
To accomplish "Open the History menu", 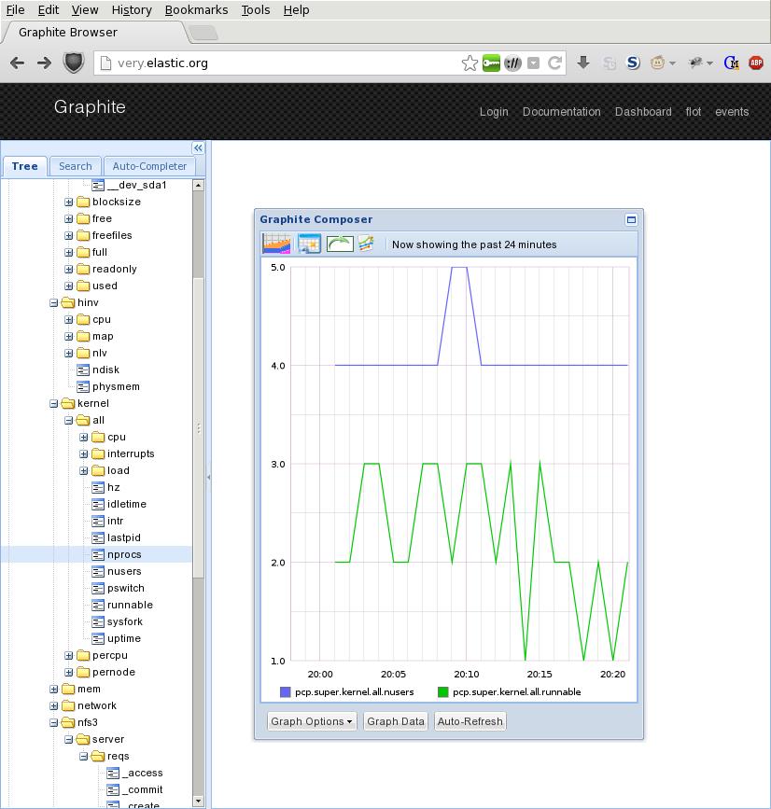I will [132, 10].
